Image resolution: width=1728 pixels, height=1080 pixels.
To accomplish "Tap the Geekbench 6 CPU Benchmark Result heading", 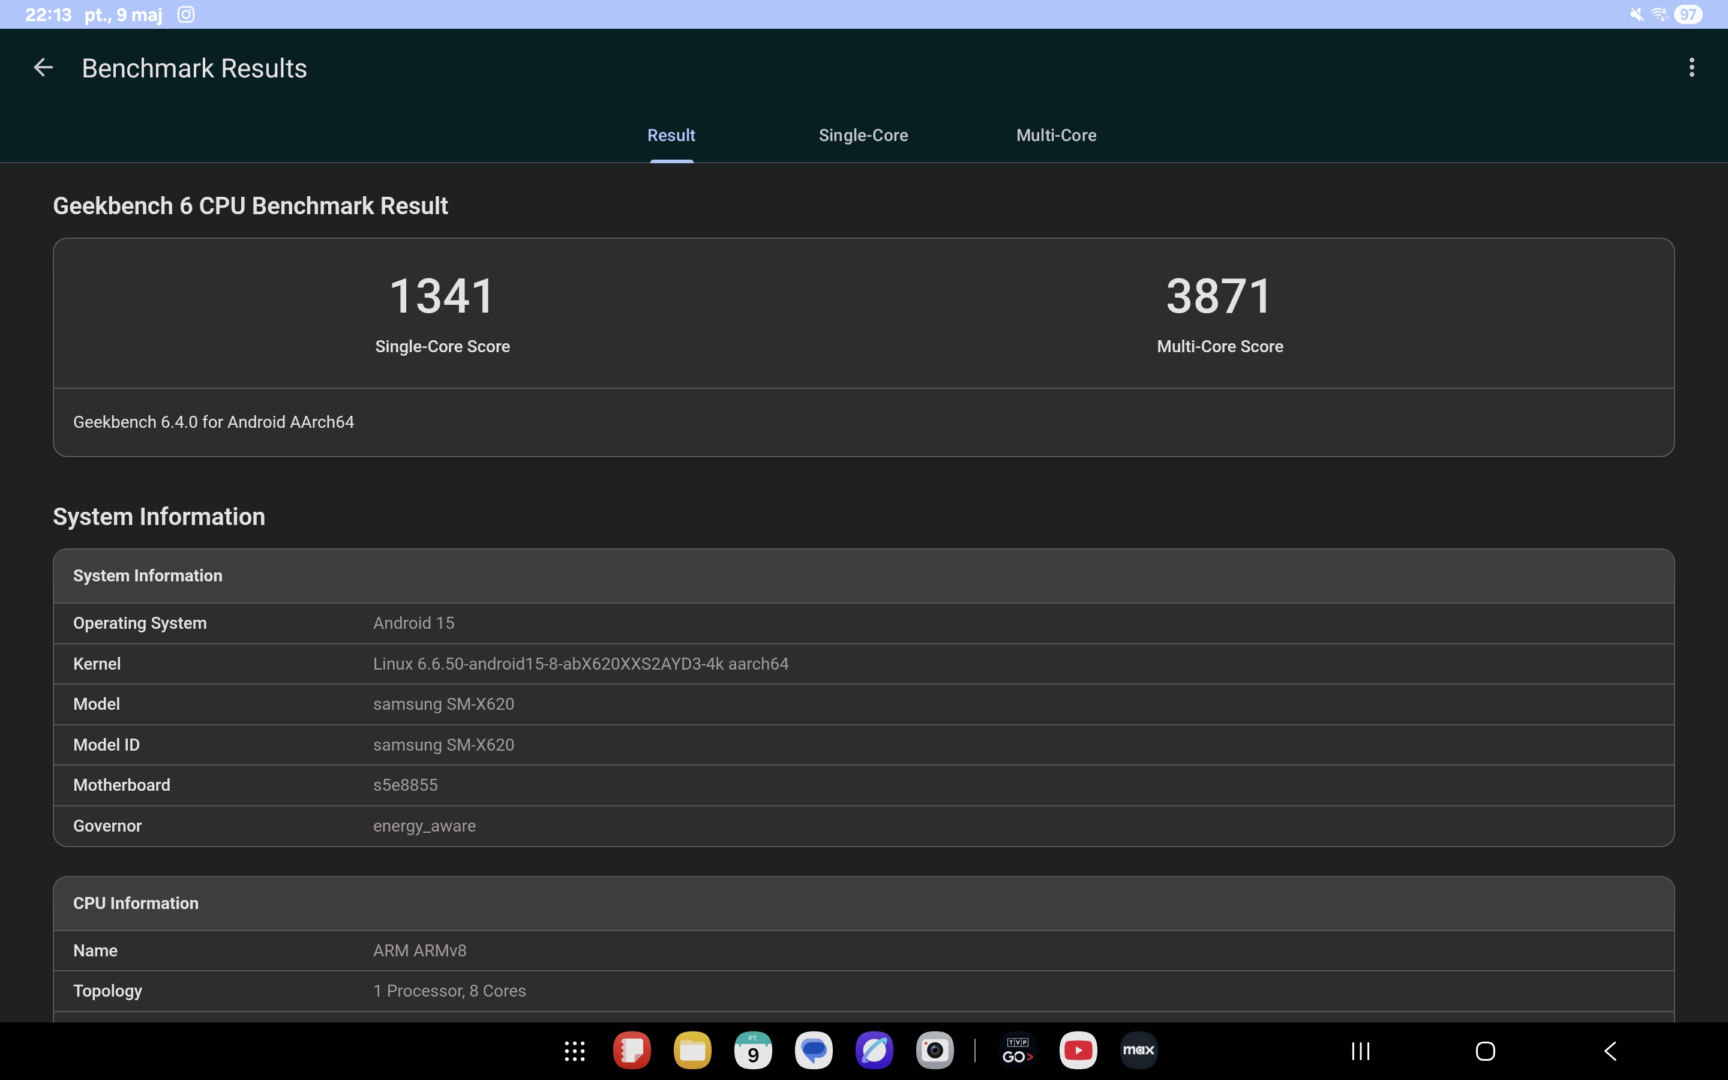I will 251,206.
